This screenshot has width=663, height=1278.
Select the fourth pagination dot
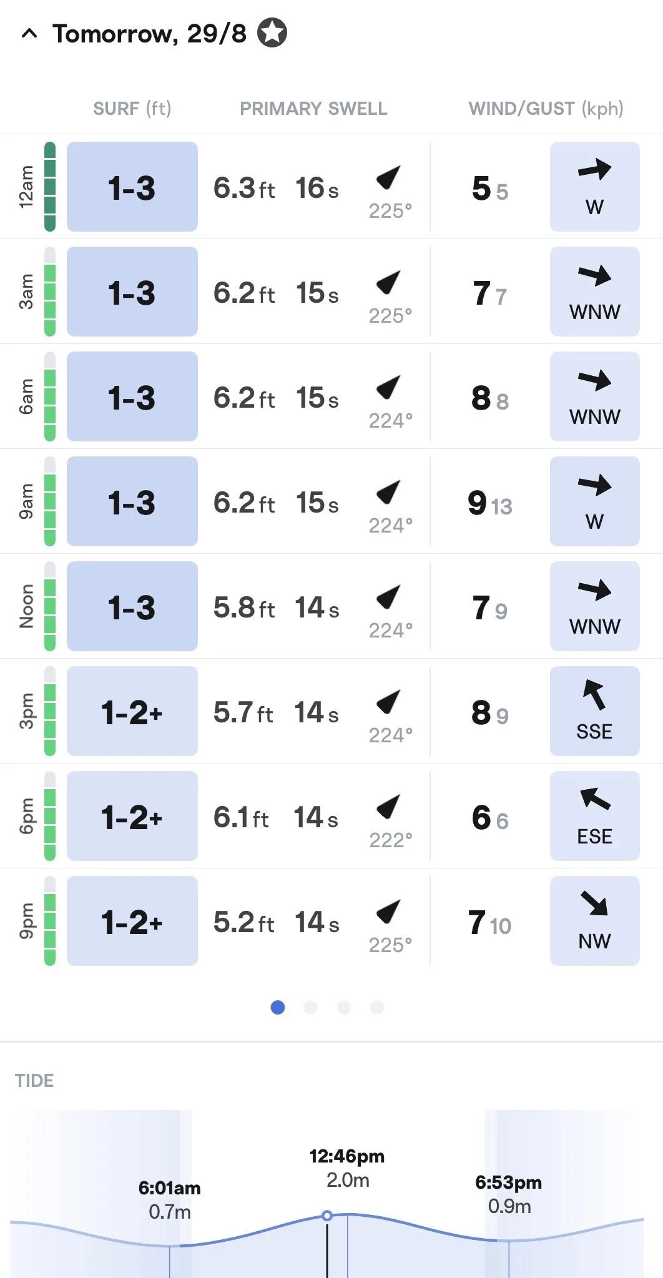[377, 1007]
